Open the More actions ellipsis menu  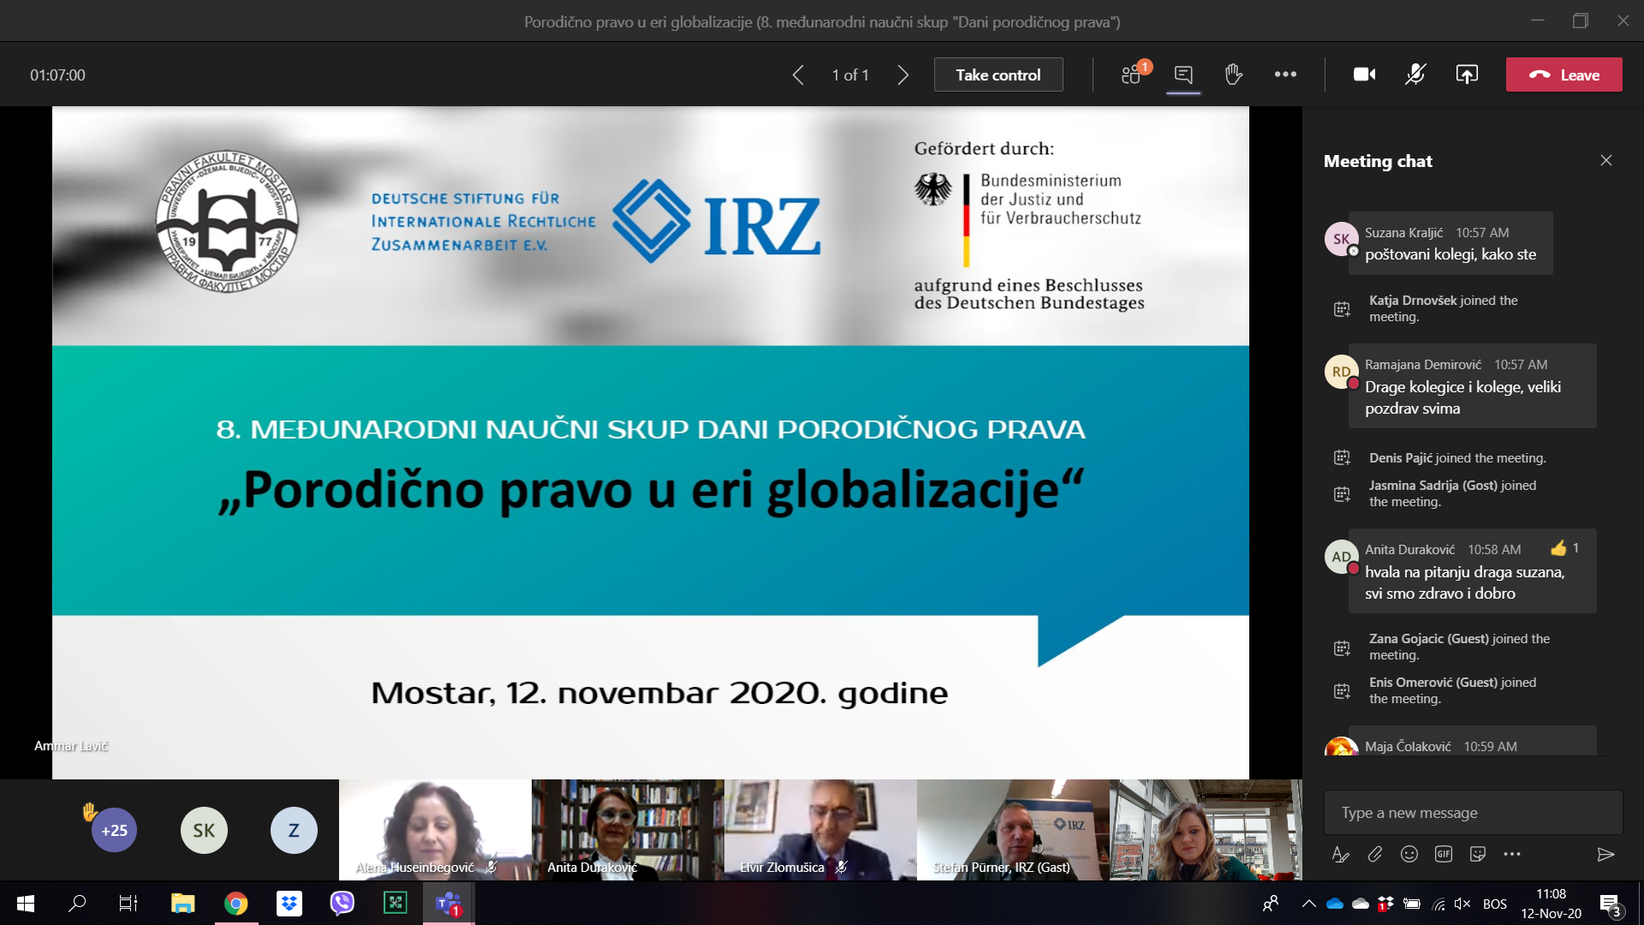[x=1285, y=75]
